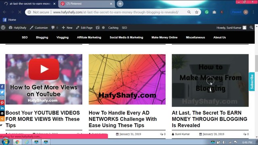Open the Chrome profile avatar
The height and width of the screenshot is (145, 258).
tap(246, 12)
